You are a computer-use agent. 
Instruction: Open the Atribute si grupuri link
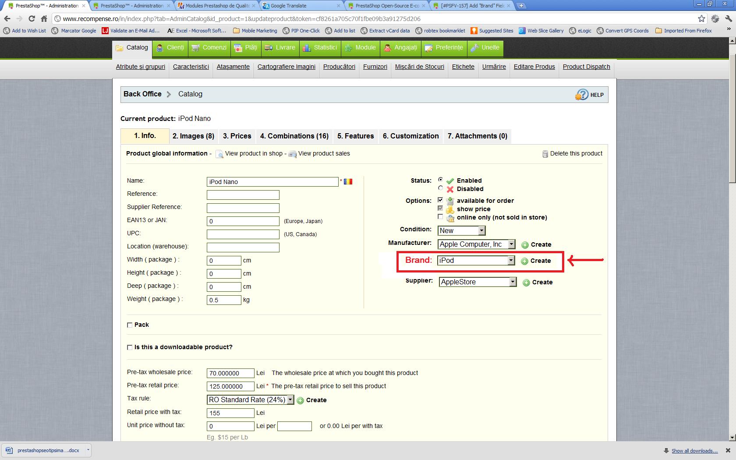click(x=141, y=67)
